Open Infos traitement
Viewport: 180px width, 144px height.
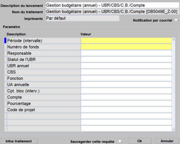pos(19,141)
